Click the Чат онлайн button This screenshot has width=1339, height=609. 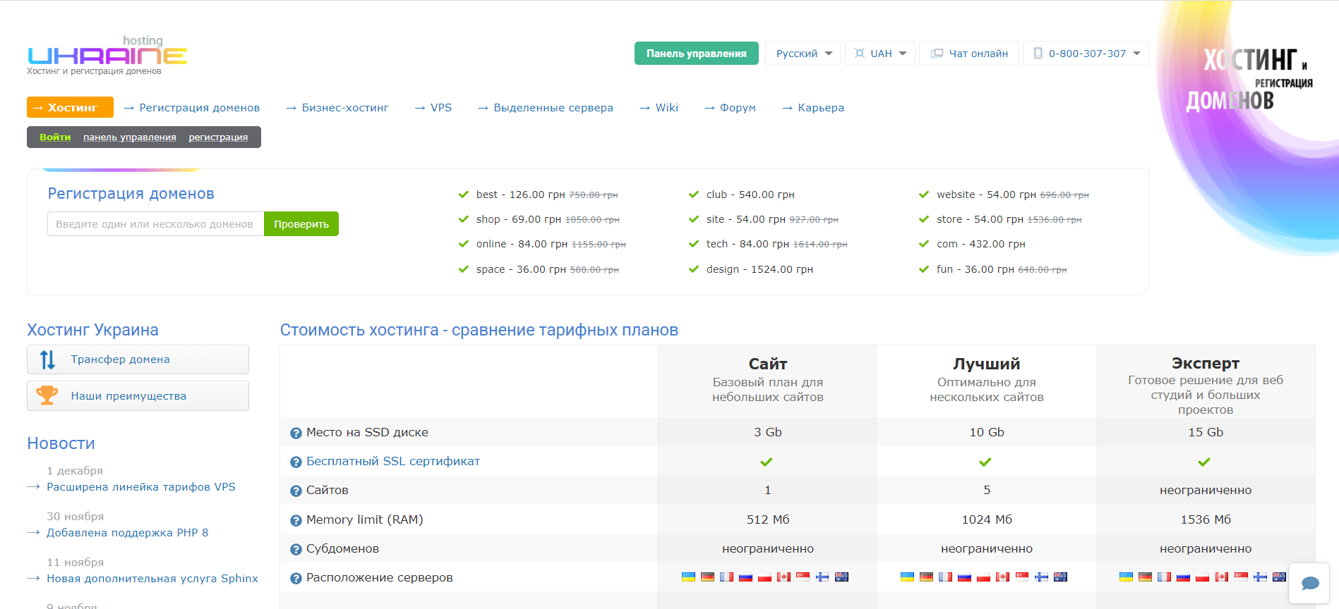(x=969, y=54)
